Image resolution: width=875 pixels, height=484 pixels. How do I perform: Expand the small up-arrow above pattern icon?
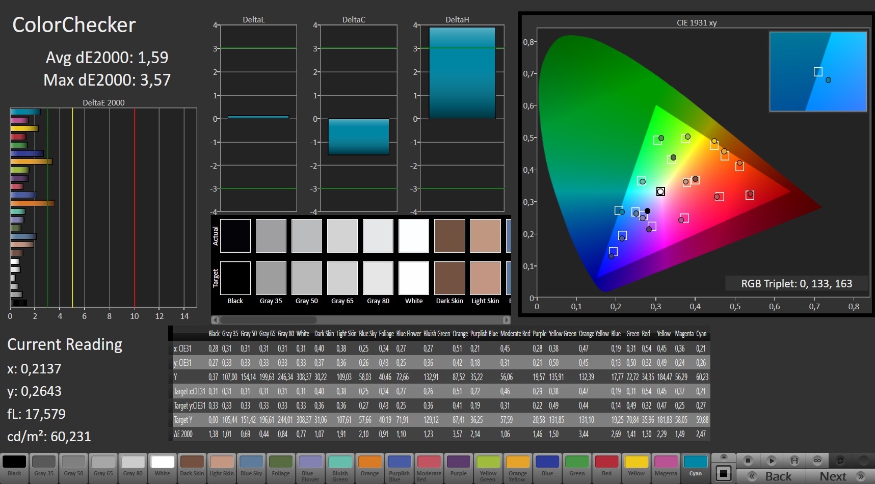[723, 457]
